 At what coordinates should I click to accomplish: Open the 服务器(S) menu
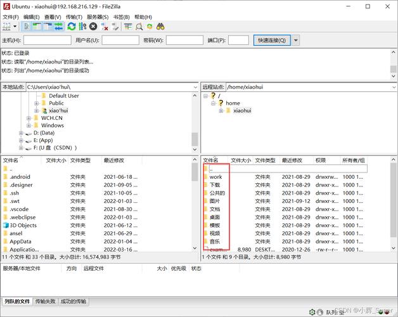pos(98,17)
